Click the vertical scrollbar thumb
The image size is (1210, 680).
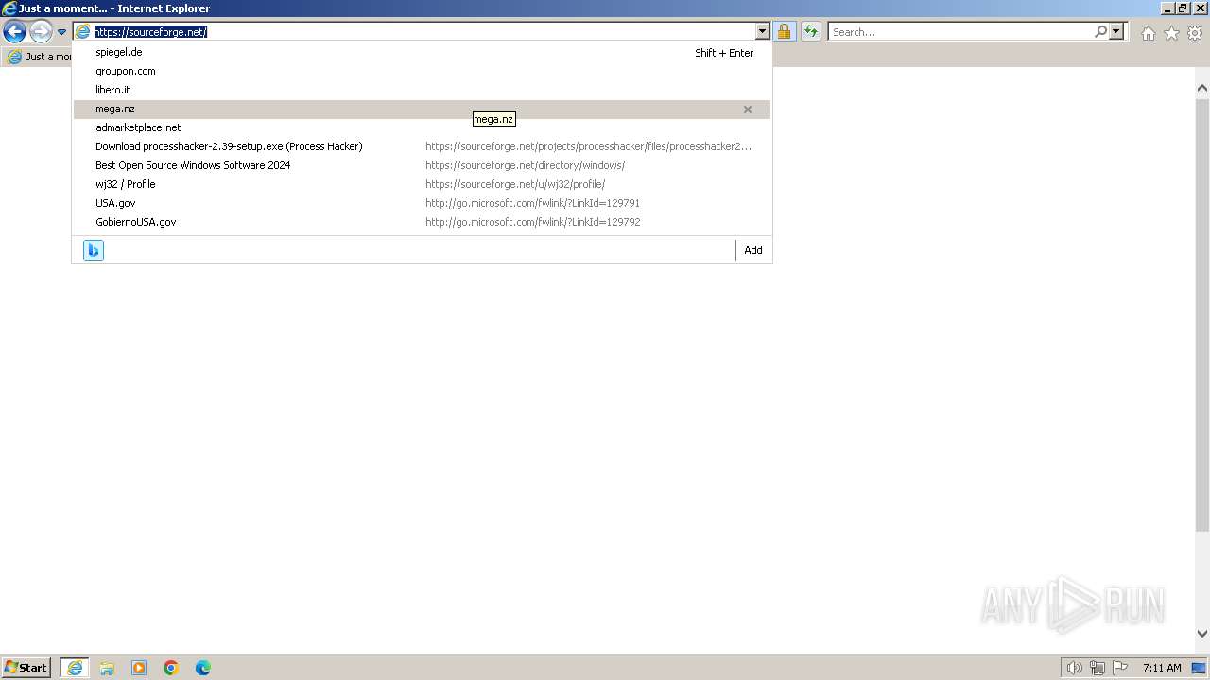[x=1202, y=314]
